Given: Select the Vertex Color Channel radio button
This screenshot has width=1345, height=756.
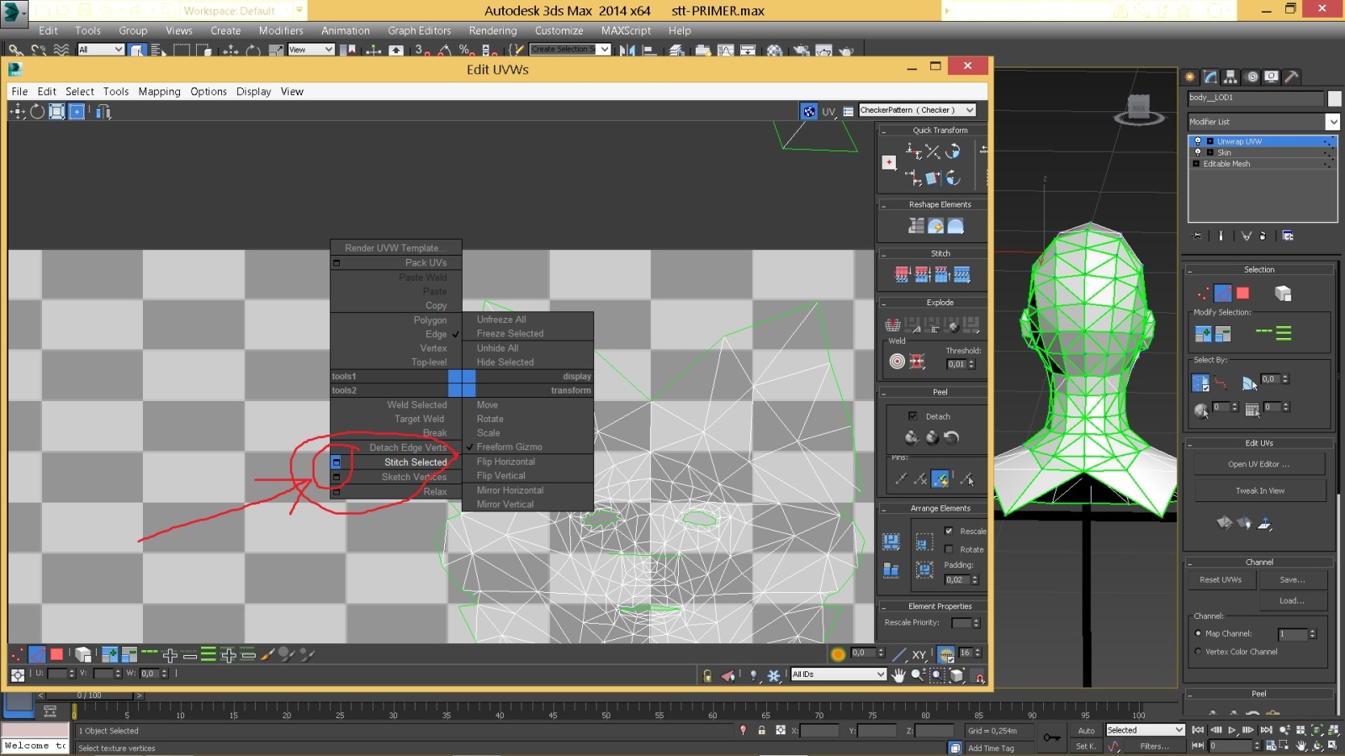Looking at the screenshot, I should [1198, 652].
